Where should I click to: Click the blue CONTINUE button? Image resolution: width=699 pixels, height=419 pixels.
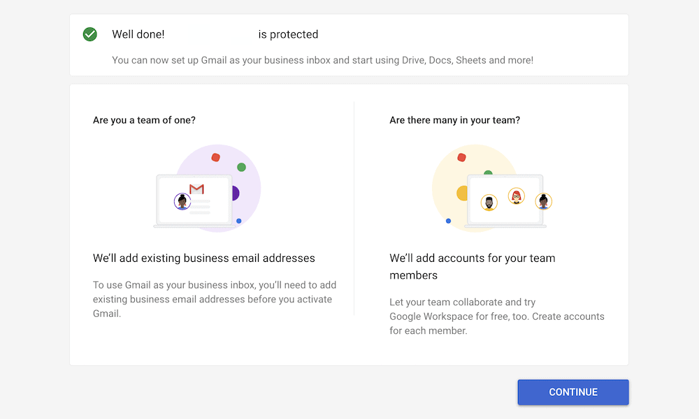coord(573,392)
